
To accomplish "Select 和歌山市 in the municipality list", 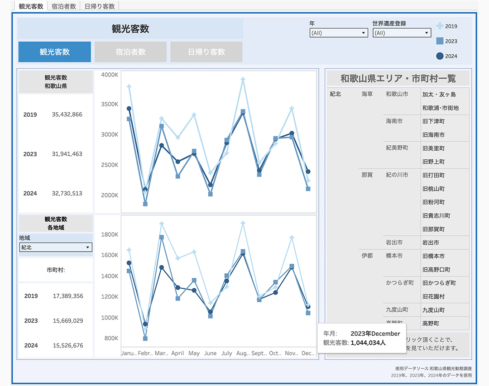I will click(x=397, y=94).
